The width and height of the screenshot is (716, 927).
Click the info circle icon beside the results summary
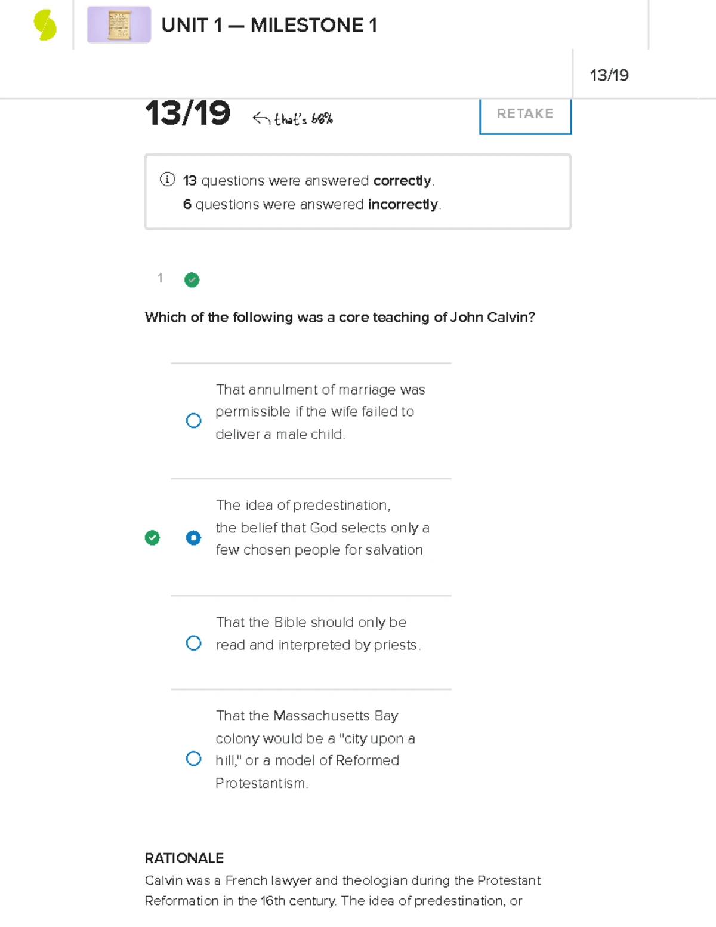pyautogui.click(x=167, y=180)
